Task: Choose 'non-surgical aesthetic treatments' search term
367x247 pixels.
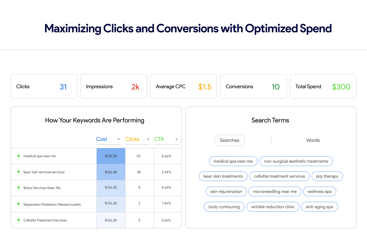Action: pos(296,161)
